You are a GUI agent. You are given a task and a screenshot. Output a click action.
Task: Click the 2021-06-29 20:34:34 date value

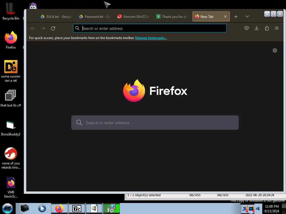point(259,195)
